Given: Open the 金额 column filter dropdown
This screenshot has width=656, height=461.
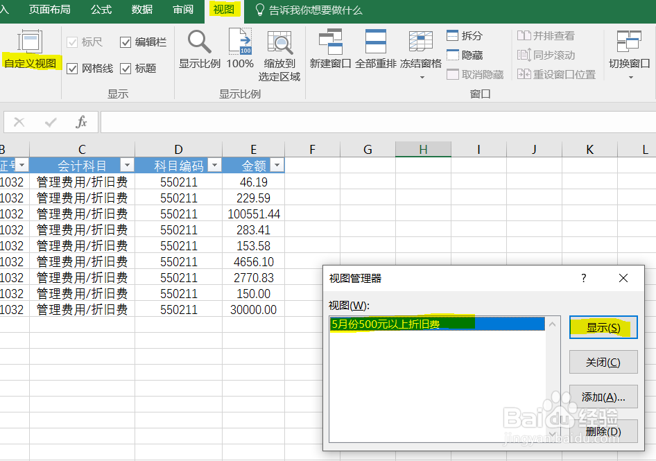Looking at the screenshot, I should point(277,165).
